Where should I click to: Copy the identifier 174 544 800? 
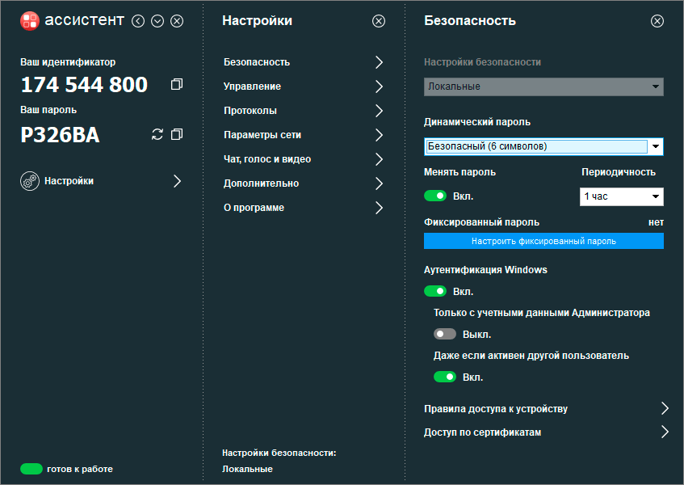coord(177,85)
